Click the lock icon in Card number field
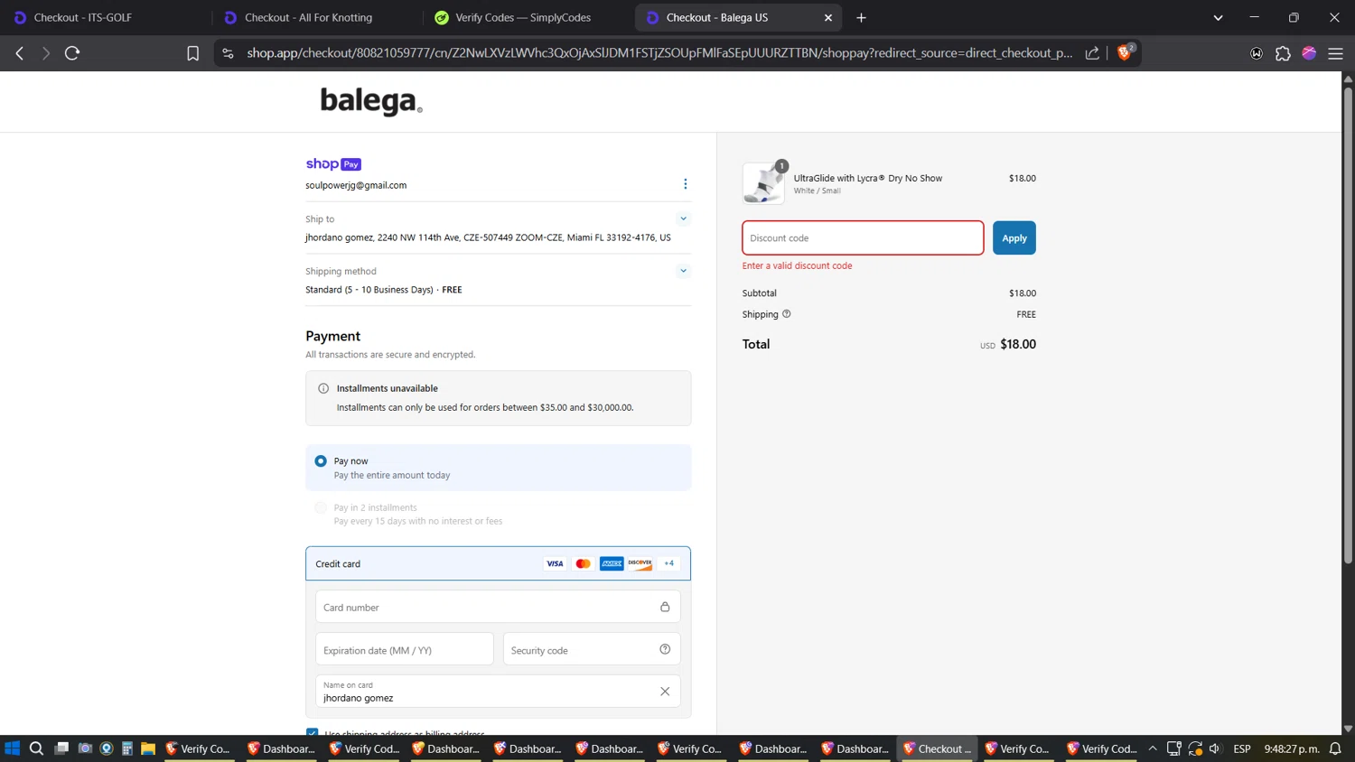The width and height of the screenshot is (1355, 762). click(665, 607)
